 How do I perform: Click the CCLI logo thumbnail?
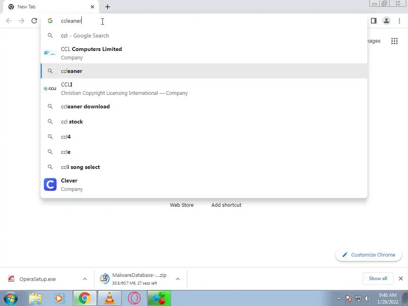pos(50,89)
